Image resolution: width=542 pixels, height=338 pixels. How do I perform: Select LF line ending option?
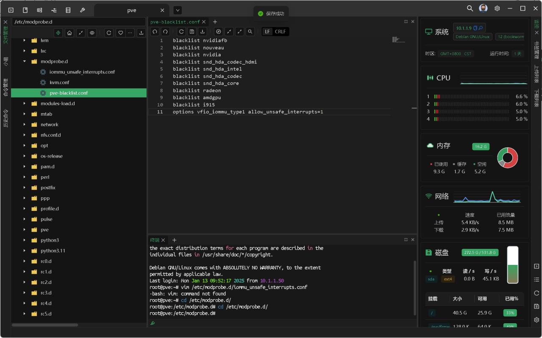(x=267, y=31)
